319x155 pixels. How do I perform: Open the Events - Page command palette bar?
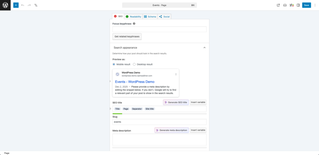click(x=160, y=5)
